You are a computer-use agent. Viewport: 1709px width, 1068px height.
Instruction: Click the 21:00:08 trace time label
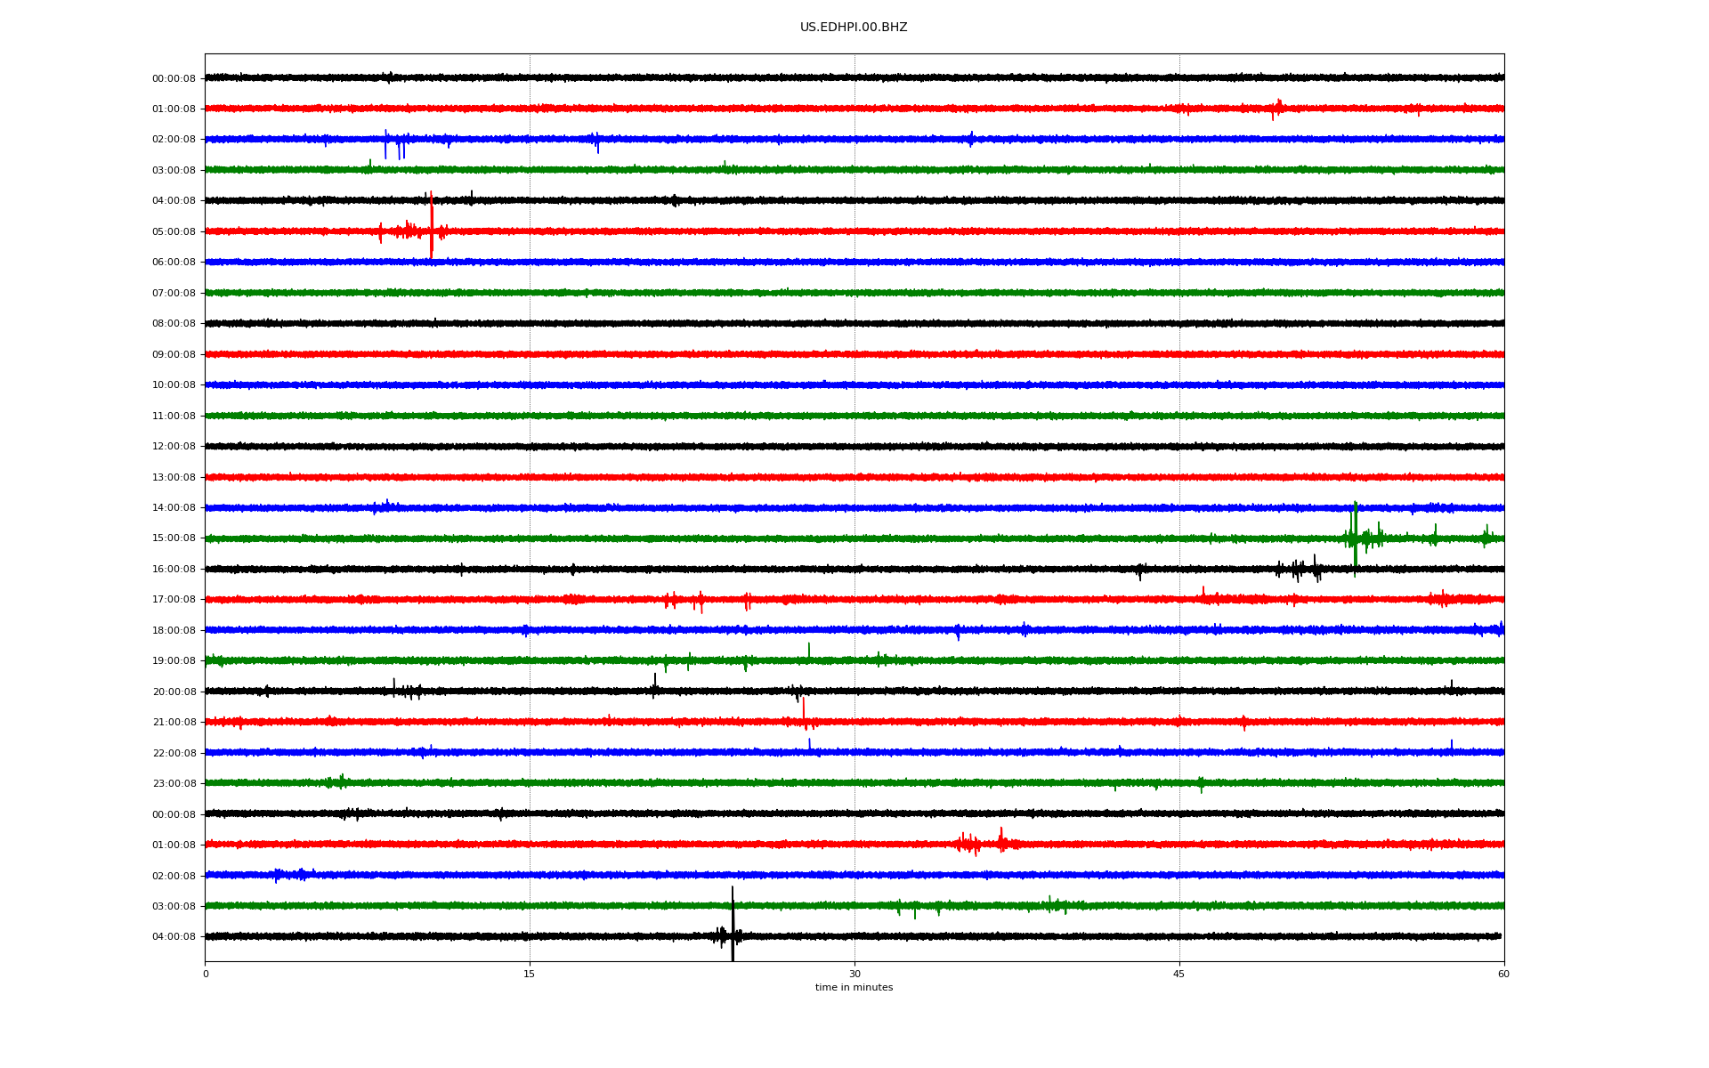tap(174, 723)
